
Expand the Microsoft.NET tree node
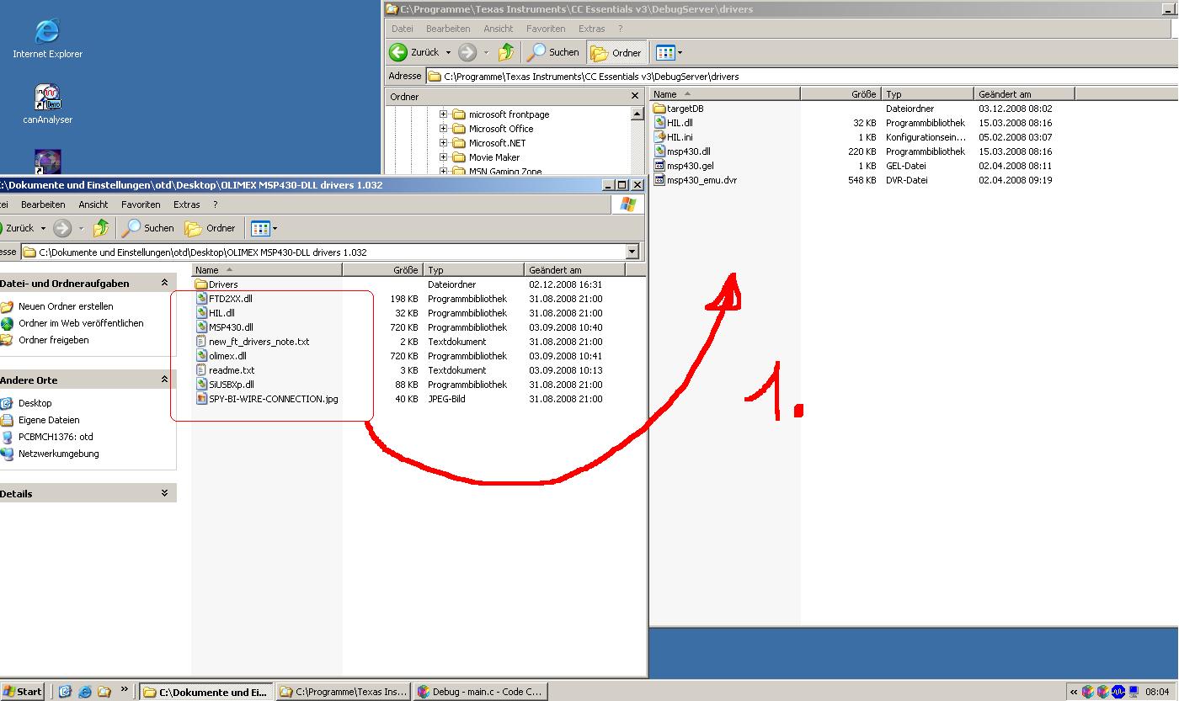coord(443,143)
